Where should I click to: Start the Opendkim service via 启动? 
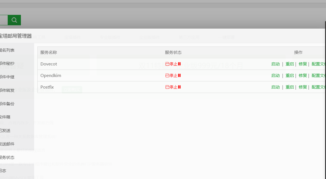click(x=275, y=75)
